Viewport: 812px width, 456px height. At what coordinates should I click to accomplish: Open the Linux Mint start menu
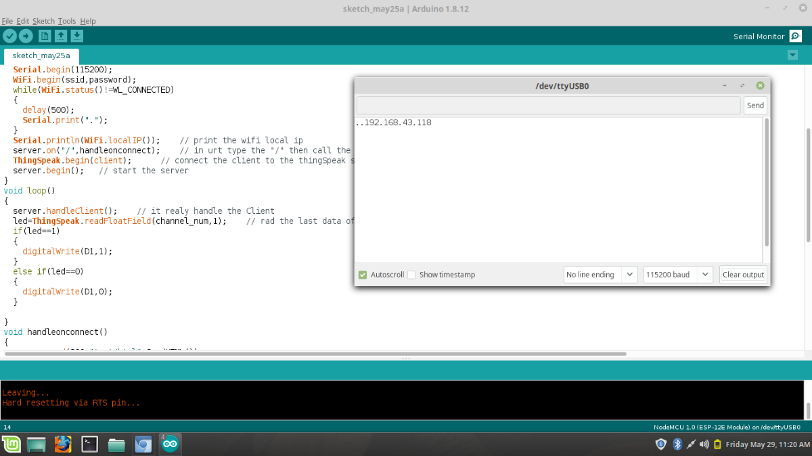(x=12, y=444)
